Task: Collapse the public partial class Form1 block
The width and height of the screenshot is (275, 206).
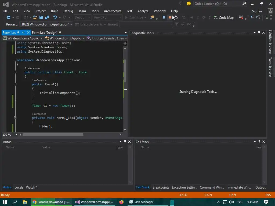Action: 15,72
